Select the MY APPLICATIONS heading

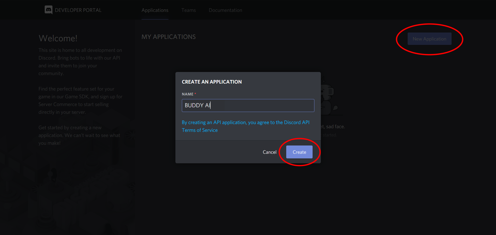point(168,37)
